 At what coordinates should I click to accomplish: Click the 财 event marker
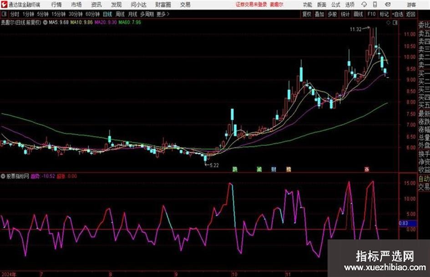coord(273,169)
